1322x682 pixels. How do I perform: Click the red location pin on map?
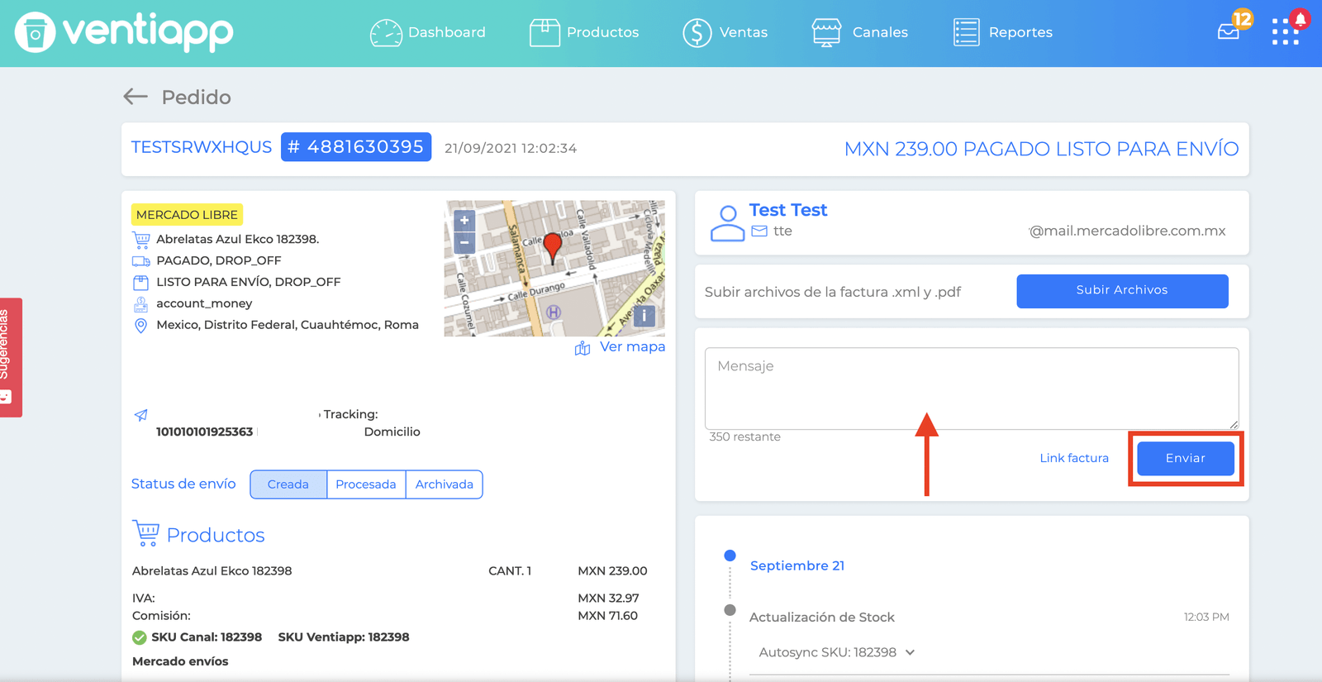pyautogui.click(x=552, y=247)
